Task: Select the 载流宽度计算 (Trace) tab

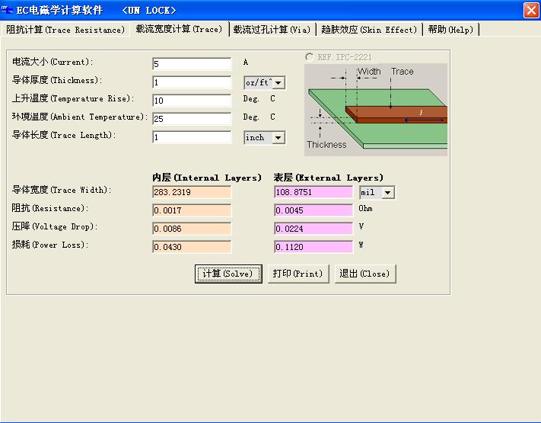Action: click(x=179, y=29)
